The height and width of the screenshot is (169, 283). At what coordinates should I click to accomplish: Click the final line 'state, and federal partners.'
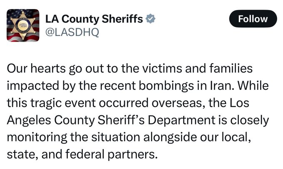pos(83,153)
